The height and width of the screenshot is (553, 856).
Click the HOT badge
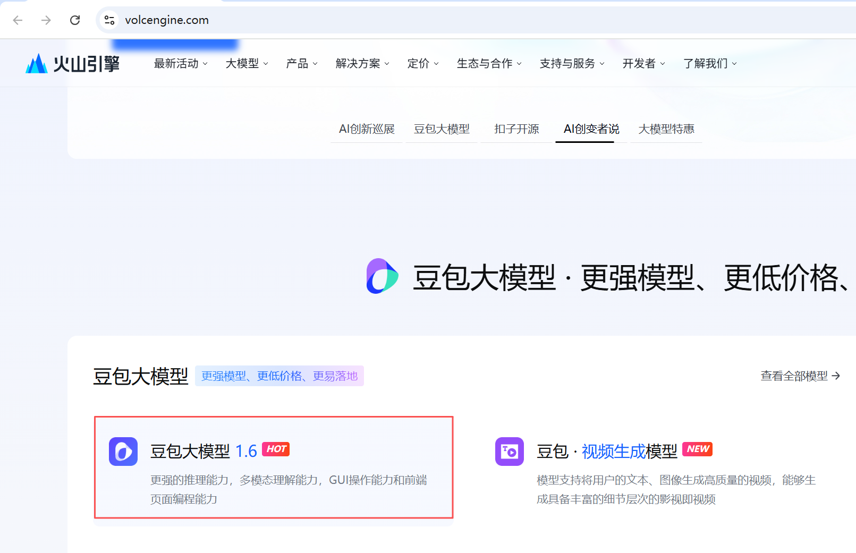[276, 449]
